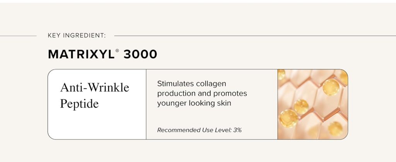Click the "Anti-Wrinkle" title text

(x=95, y=88)
